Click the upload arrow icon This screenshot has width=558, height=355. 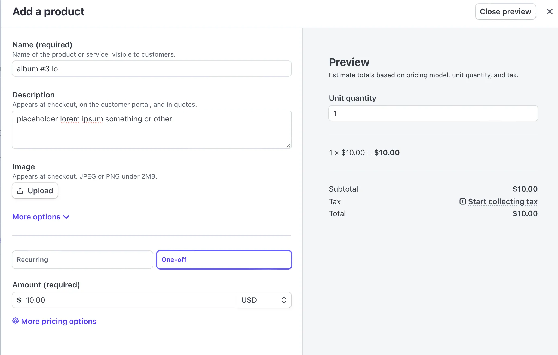(20, 191)
